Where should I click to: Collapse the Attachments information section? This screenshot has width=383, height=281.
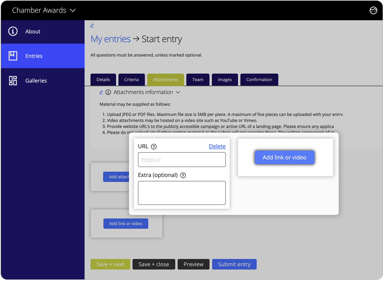(178, 92)
